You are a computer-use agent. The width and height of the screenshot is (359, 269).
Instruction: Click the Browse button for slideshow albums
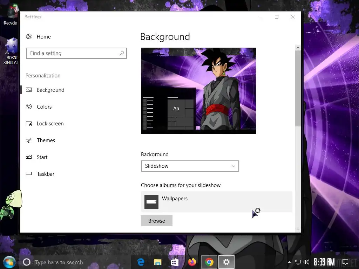[157, 221]
